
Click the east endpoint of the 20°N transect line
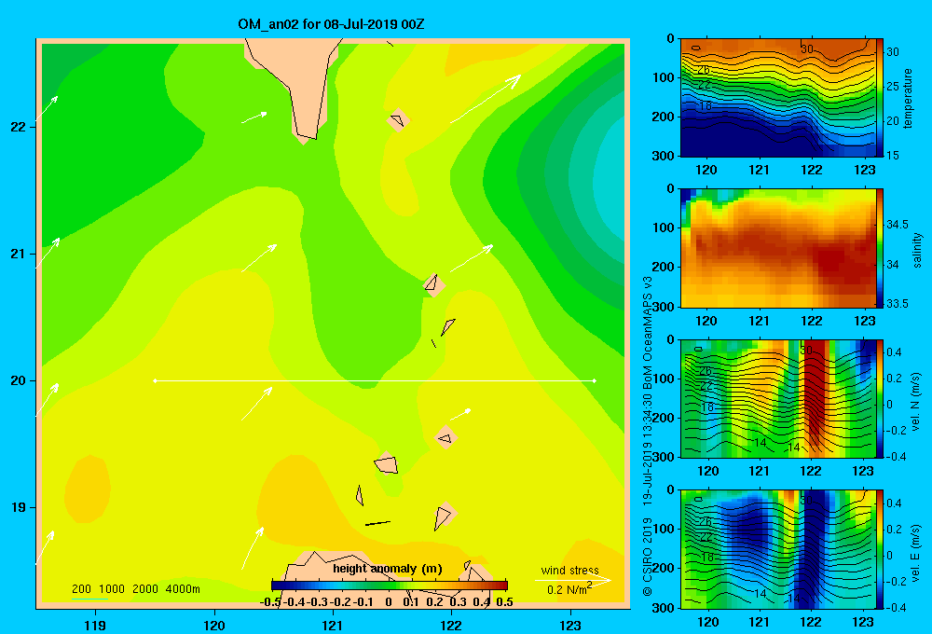coord(595,380)
